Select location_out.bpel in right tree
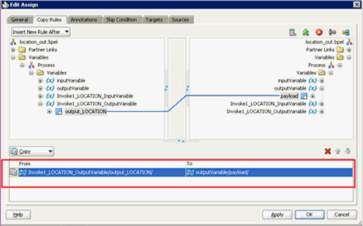363x226 pixels. (325, 42)
